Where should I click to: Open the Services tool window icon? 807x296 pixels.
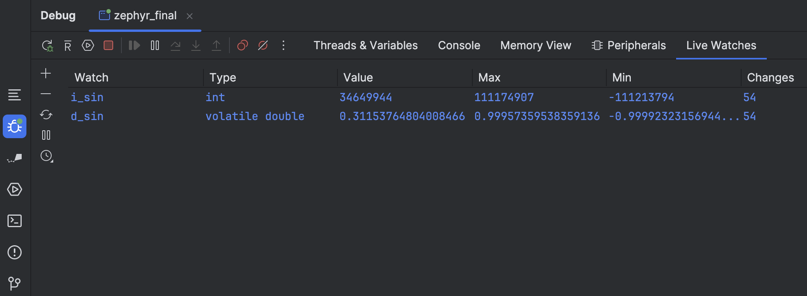[15, 189]
